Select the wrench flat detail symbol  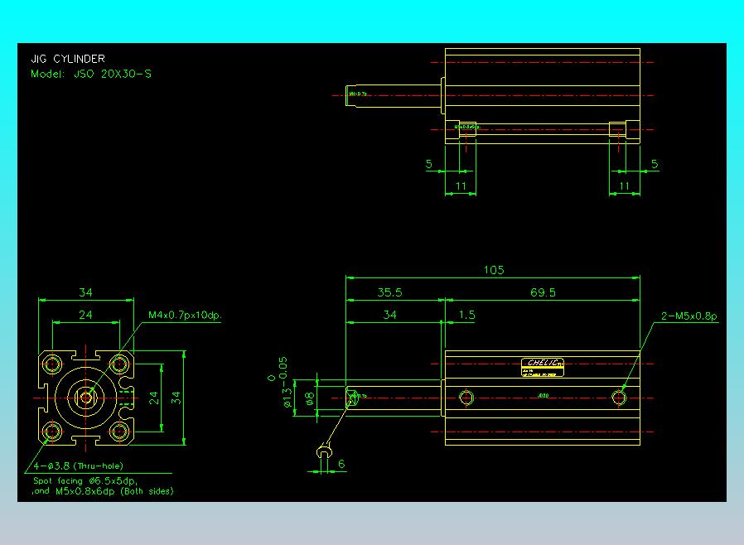point(325,451)
